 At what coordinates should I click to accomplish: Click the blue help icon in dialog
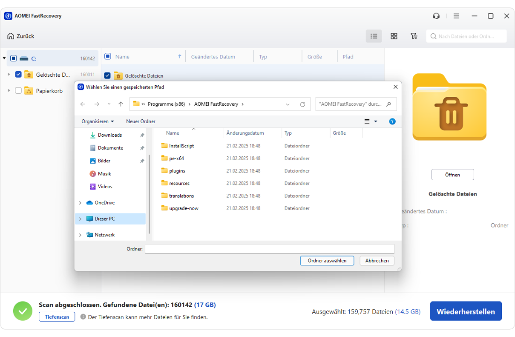click(392, 121)
